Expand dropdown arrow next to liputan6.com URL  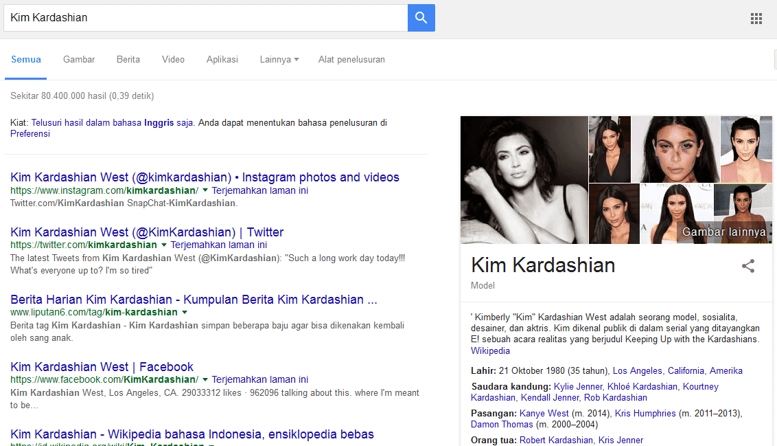185,313
